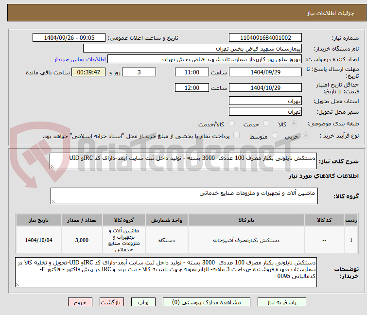Click the quantity cell 3,000
367x315 pixels.
82,240
